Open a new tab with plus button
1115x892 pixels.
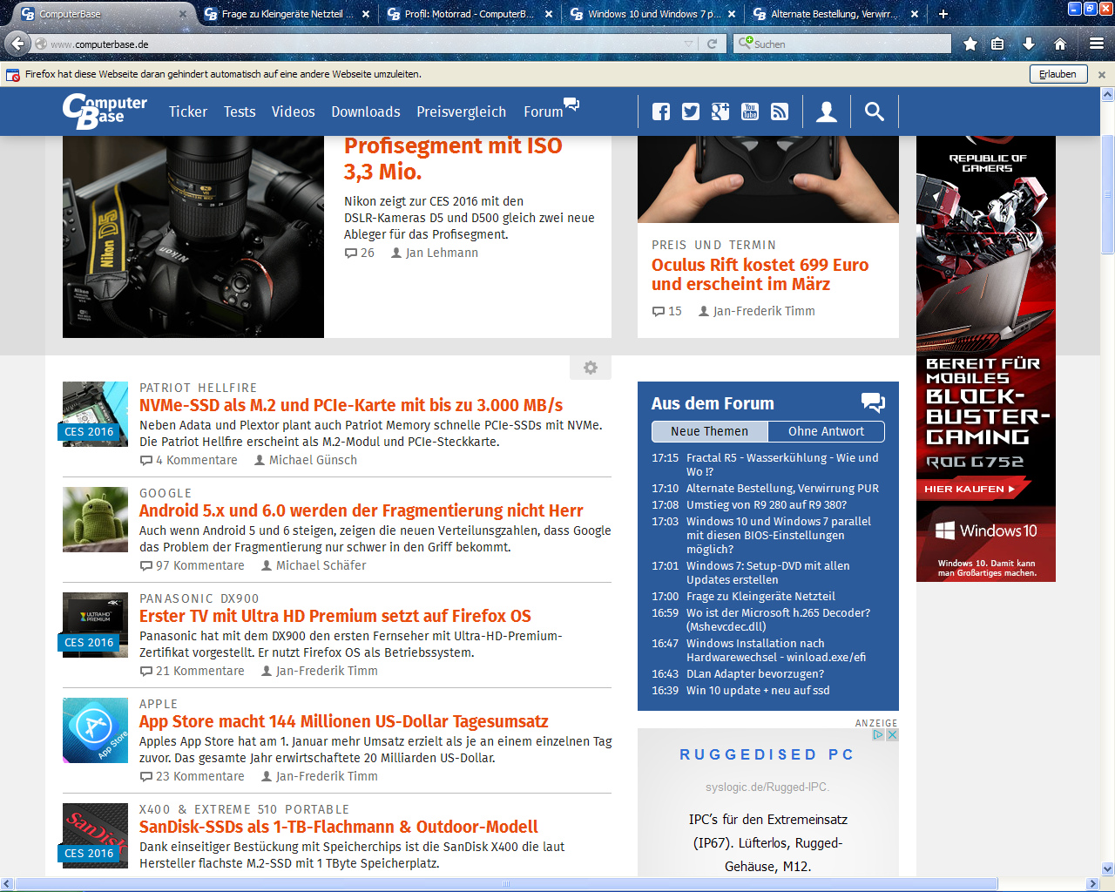click(x=943, y=13)
